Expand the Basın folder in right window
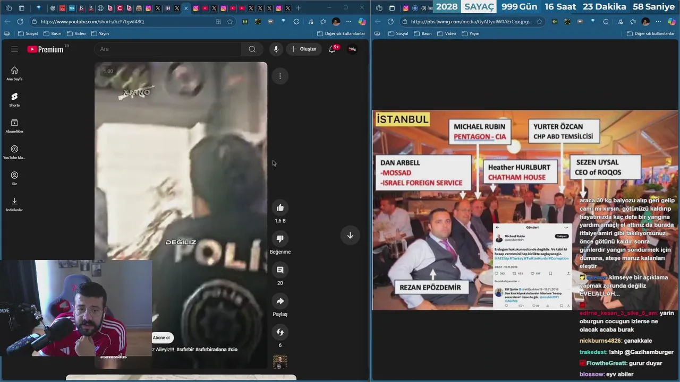 423,33
